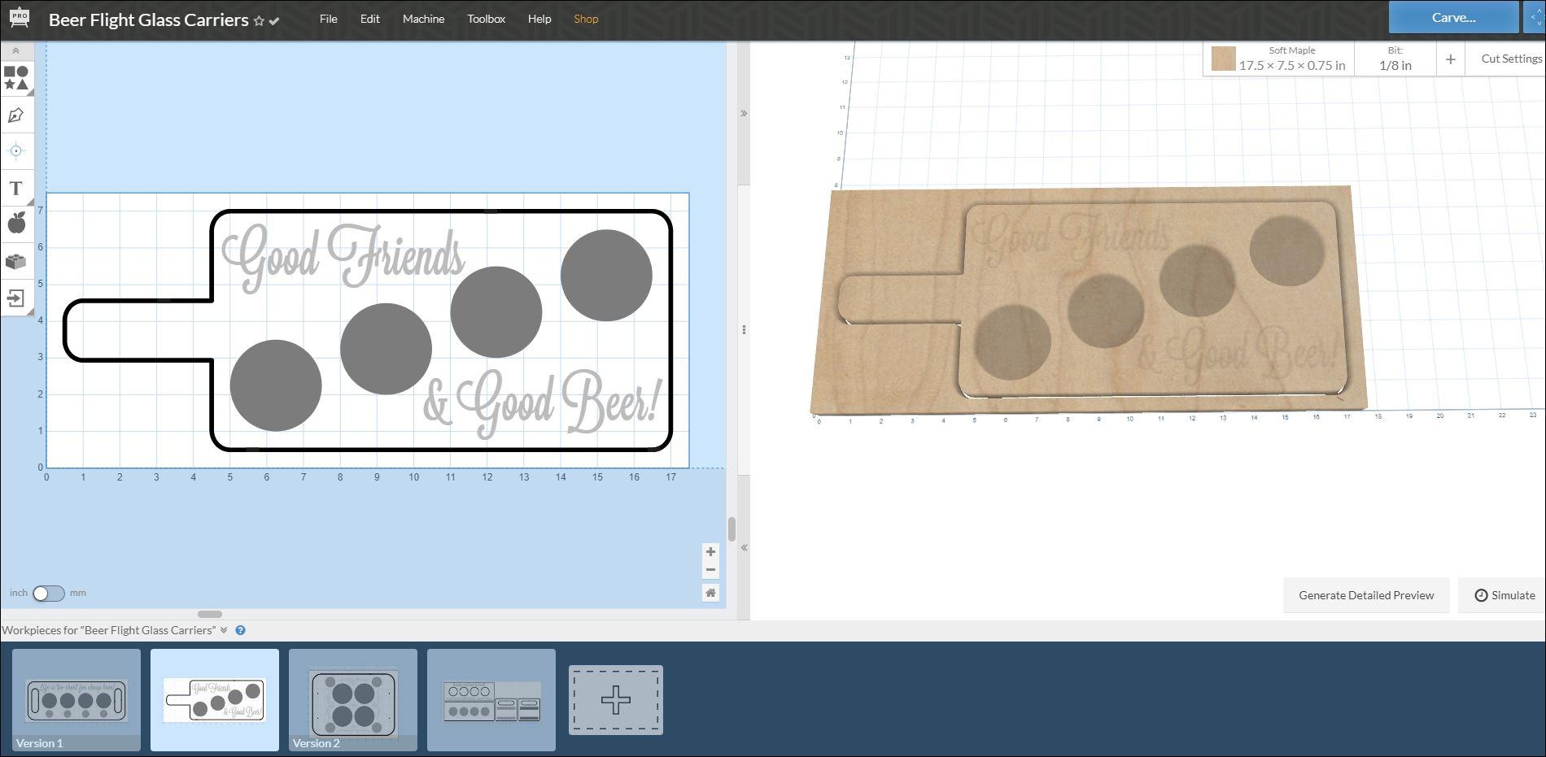Select the Version 1 workpiece thumbnail
This screenshot has width=1546, height=757.
[x=76, y=699]
